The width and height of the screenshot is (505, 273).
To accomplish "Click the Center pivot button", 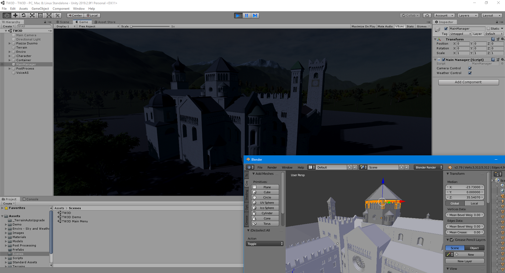I will coord(75,15).
